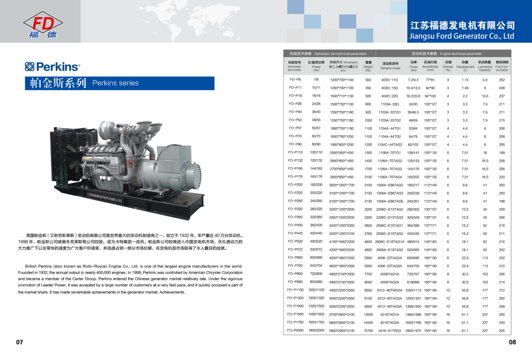Screen dimensions: 532x360
Task: Click the 4008TAG2A engine model cell
Action: (389, 282)
